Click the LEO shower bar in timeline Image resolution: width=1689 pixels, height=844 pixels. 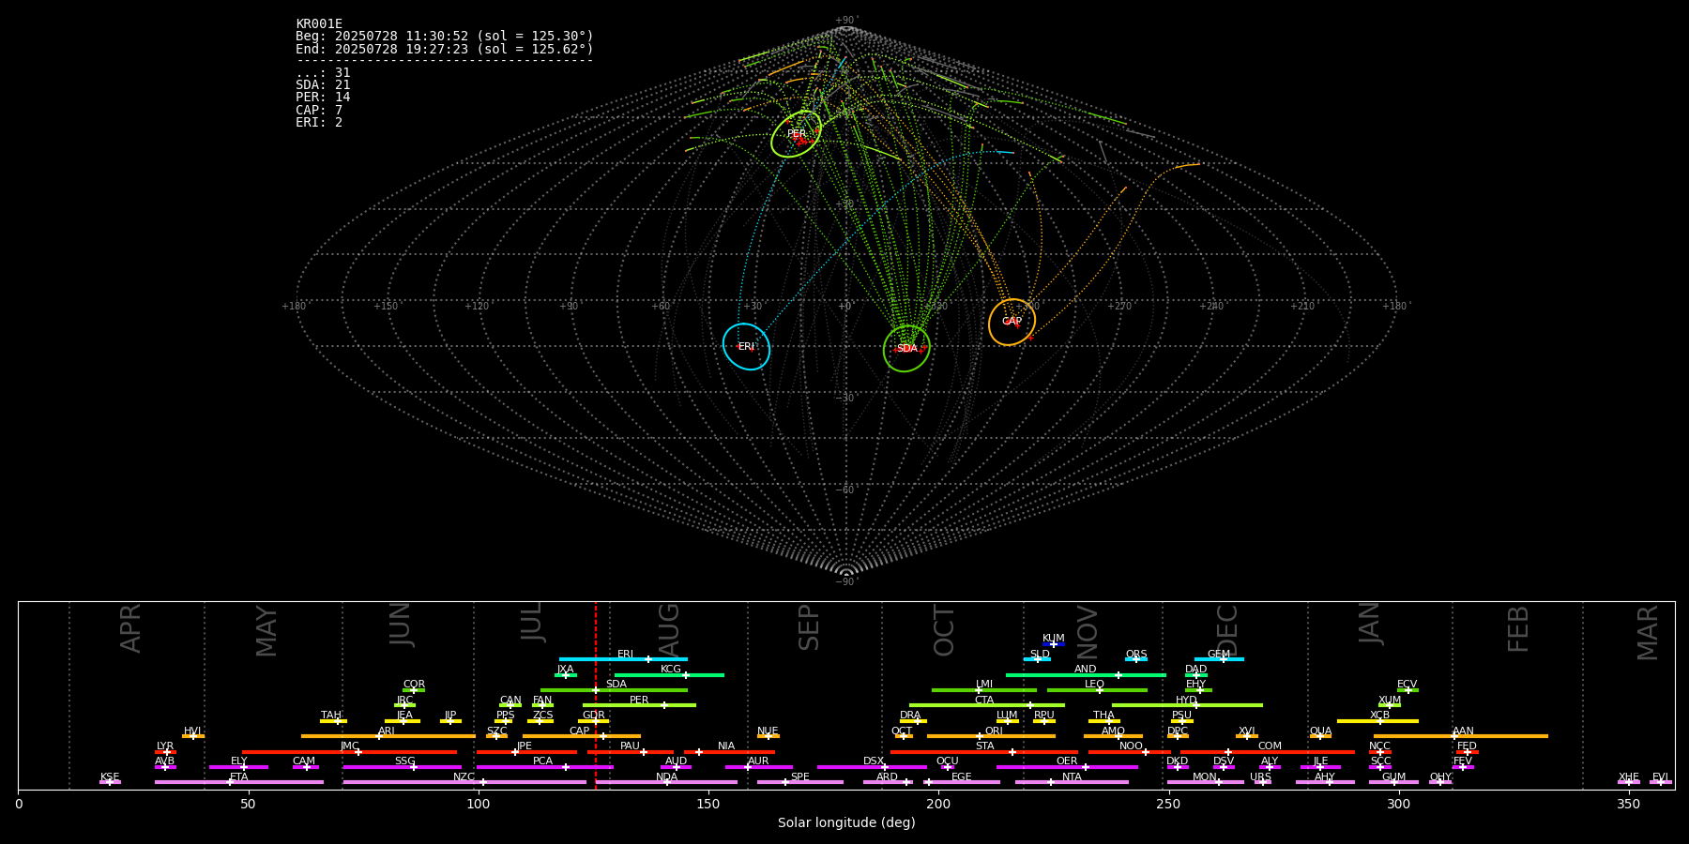coord(1097,690)
